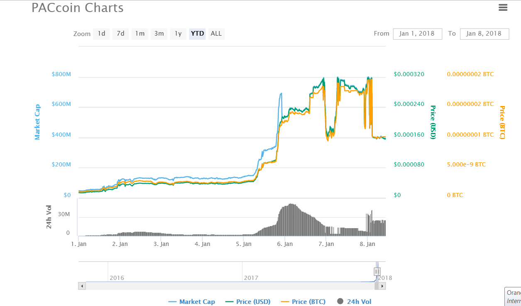The width and height of the screenshot is (521, 306).
Task: Click the navigator right scroll arrow
Action: [x=382, y=286]
